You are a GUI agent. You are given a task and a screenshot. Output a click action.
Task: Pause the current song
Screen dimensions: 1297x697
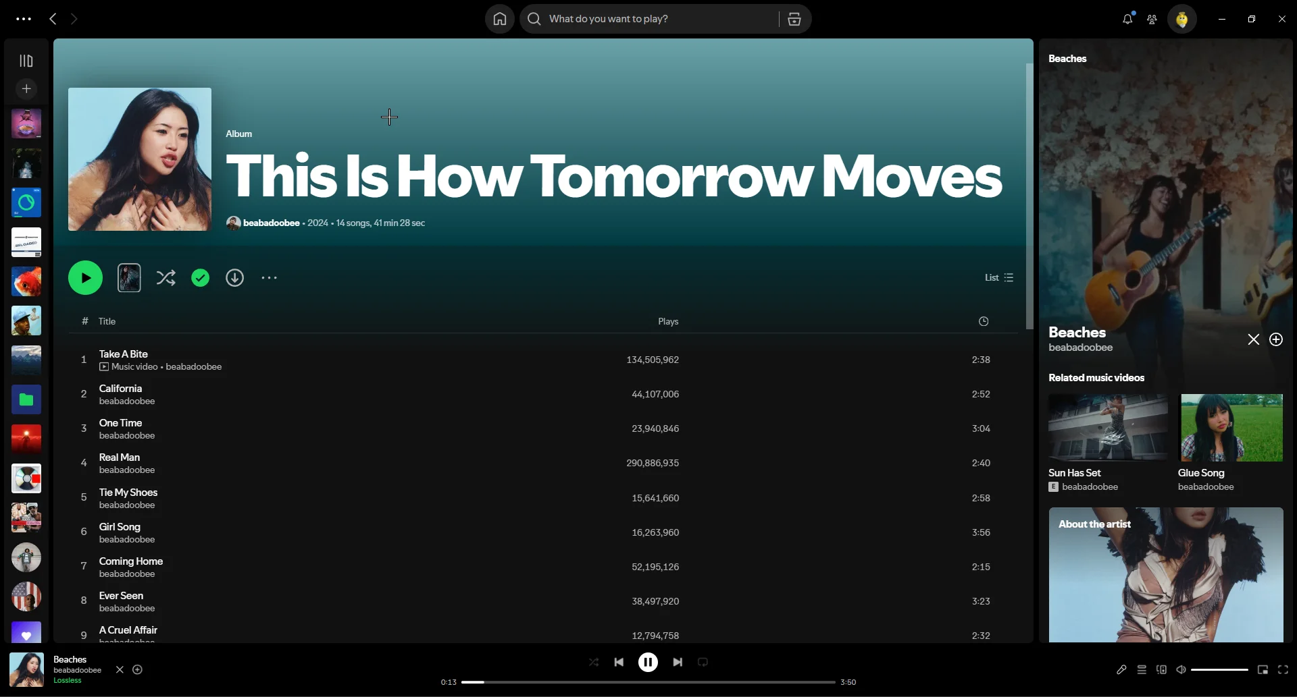[x=648, y=662]
